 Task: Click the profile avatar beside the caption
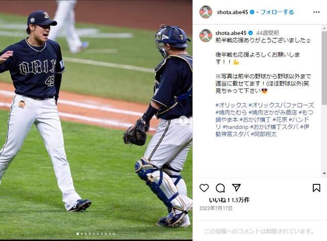(206, 36)
